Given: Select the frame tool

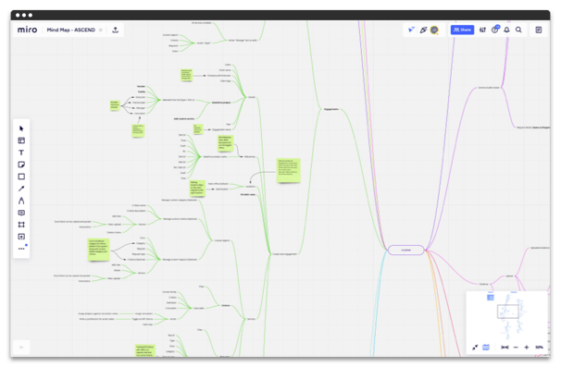Looking at the screenshot, I should pyautogui.click(x=21, y=225).
